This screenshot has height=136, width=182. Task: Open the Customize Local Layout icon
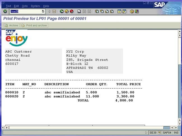(137, 11)
